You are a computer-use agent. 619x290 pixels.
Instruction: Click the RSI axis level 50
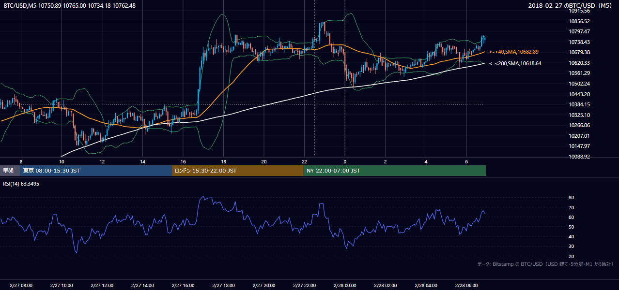[571, 227]
